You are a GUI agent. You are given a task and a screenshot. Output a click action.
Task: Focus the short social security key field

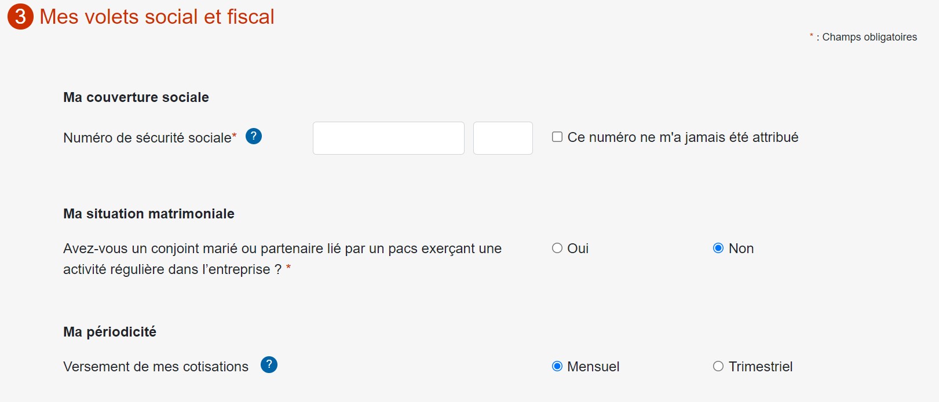tap(503, 138)
